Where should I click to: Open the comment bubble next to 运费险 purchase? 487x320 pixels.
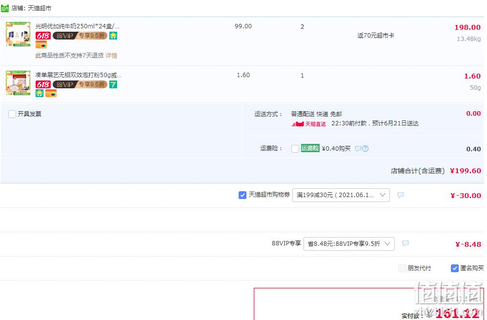[x=358, y=149]
